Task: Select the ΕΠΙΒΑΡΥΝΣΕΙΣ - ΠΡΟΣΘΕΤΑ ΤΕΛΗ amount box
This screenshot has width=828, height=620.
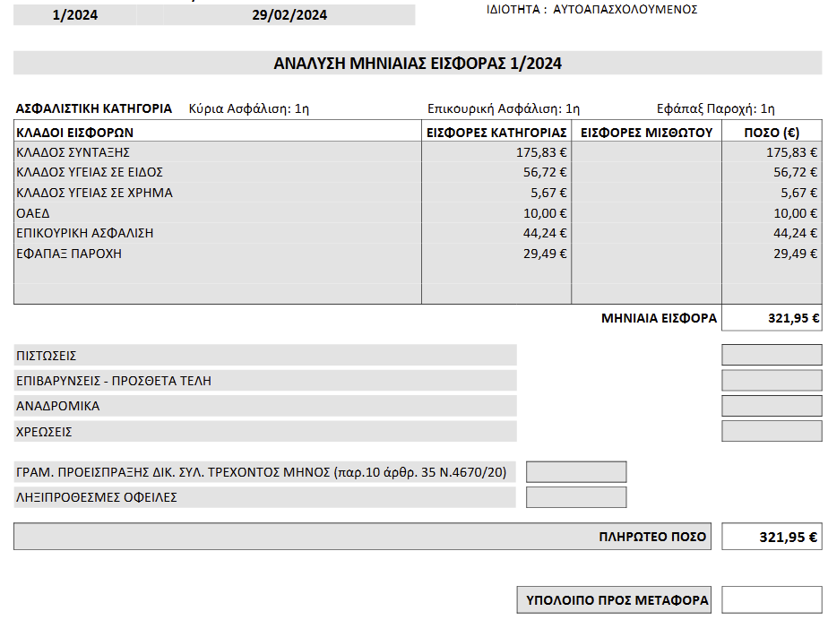Action: coord(772,381)
